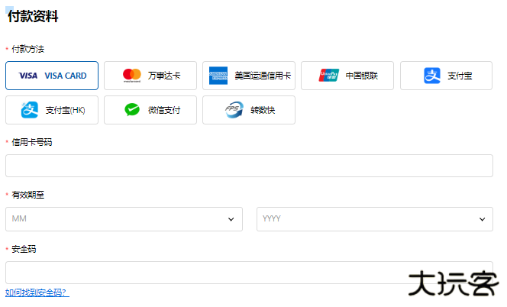Screen dimensions: 507x307
Task: Click the UnionPay logo icon
Action: [329, 76]
